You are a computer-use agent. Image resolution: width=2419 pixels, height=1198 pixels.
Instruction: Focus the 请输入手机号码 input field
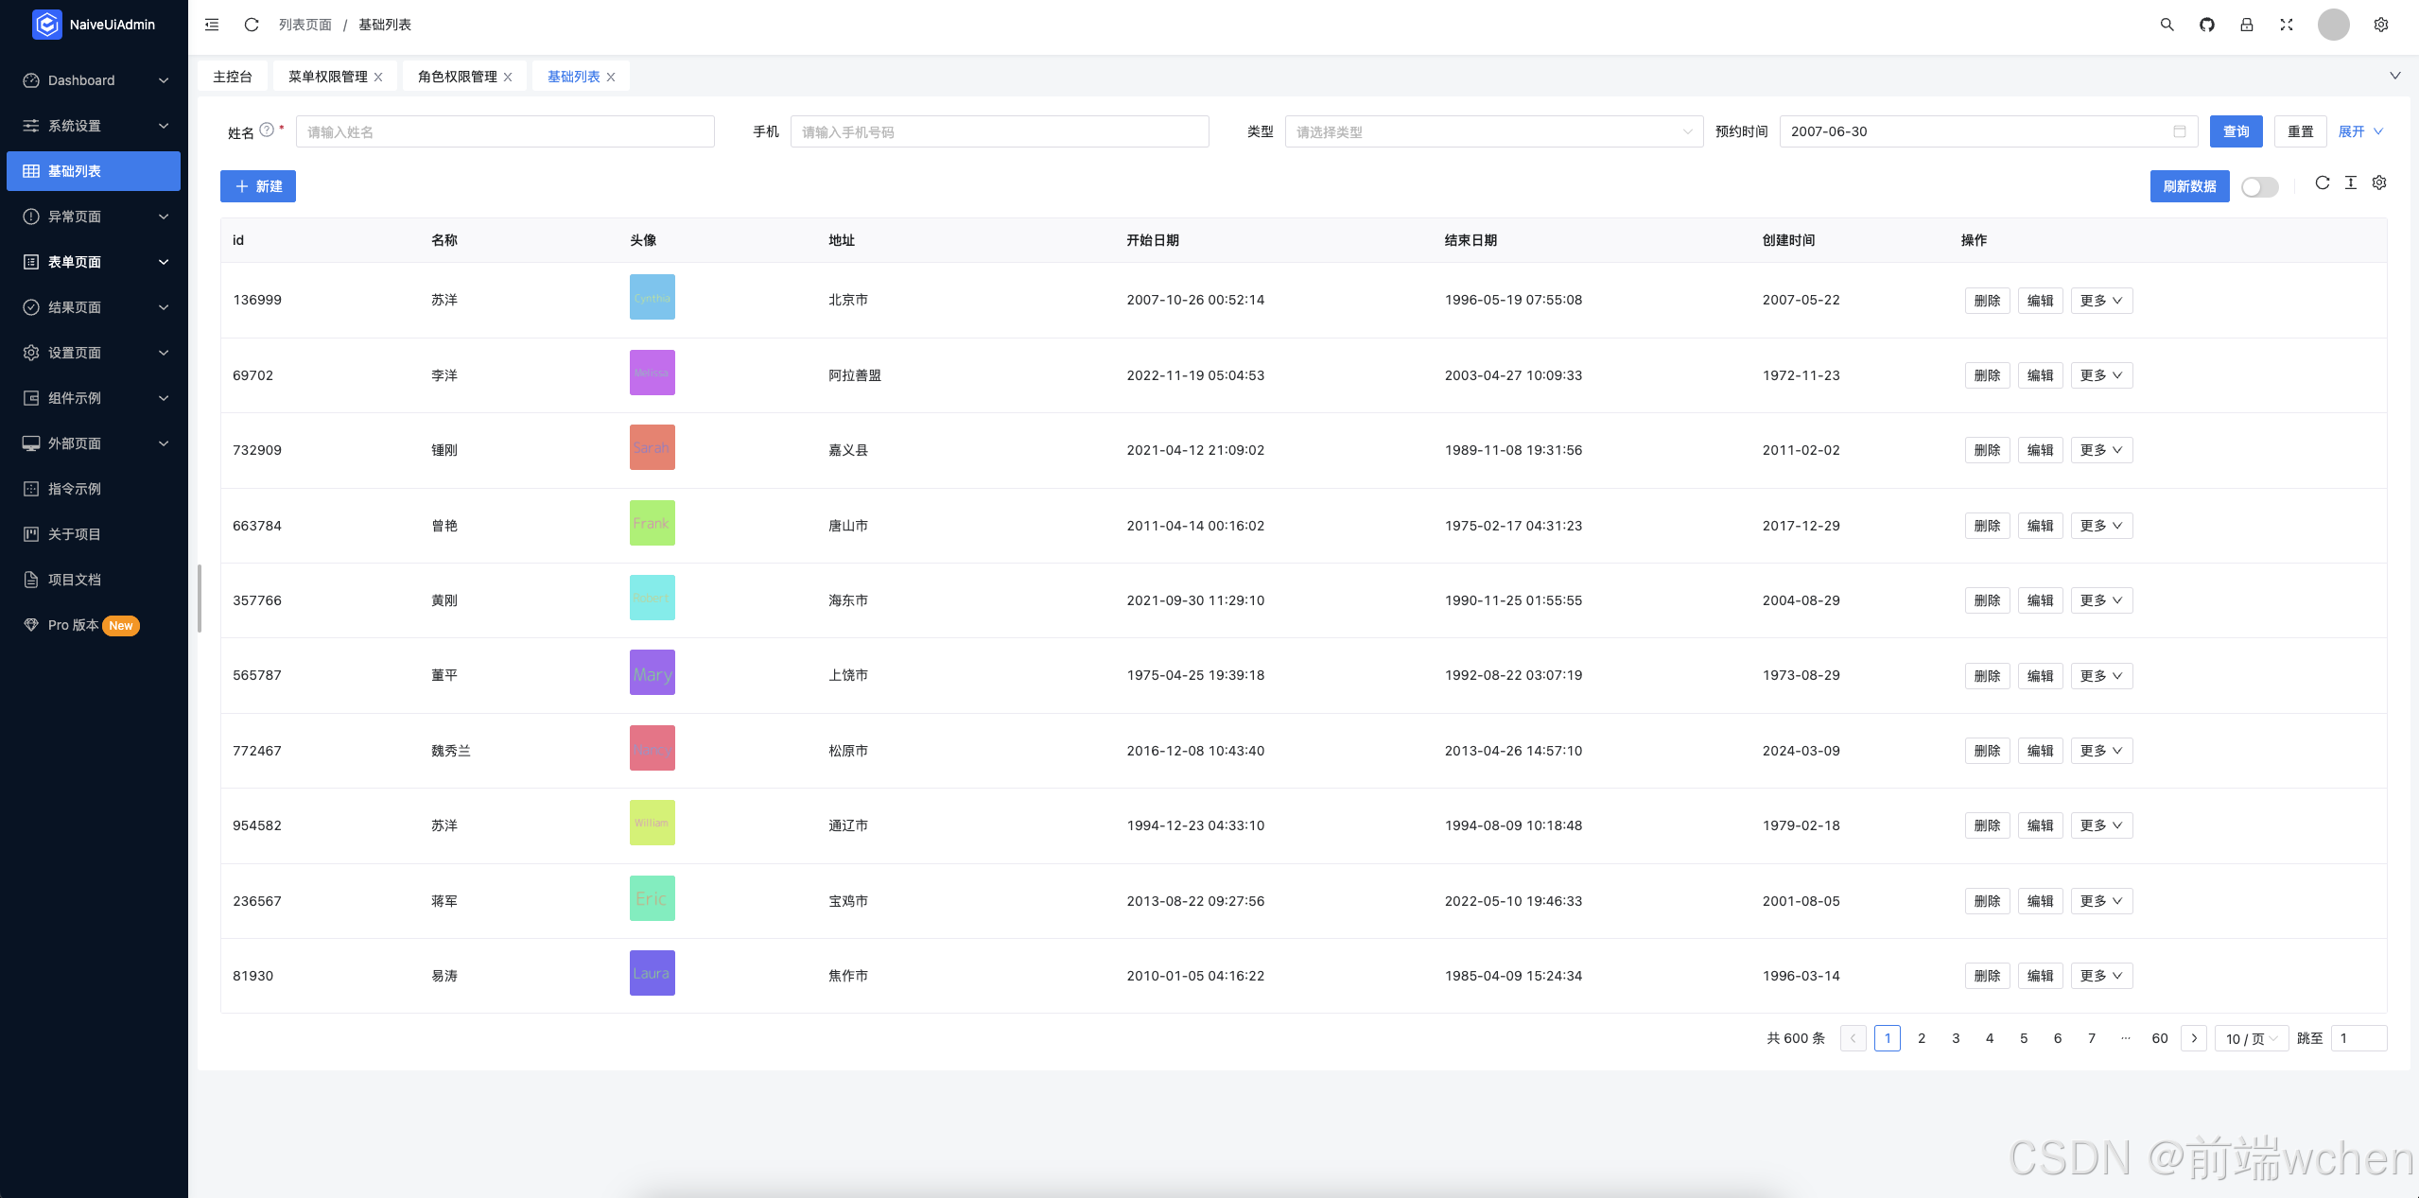[999, 132]
